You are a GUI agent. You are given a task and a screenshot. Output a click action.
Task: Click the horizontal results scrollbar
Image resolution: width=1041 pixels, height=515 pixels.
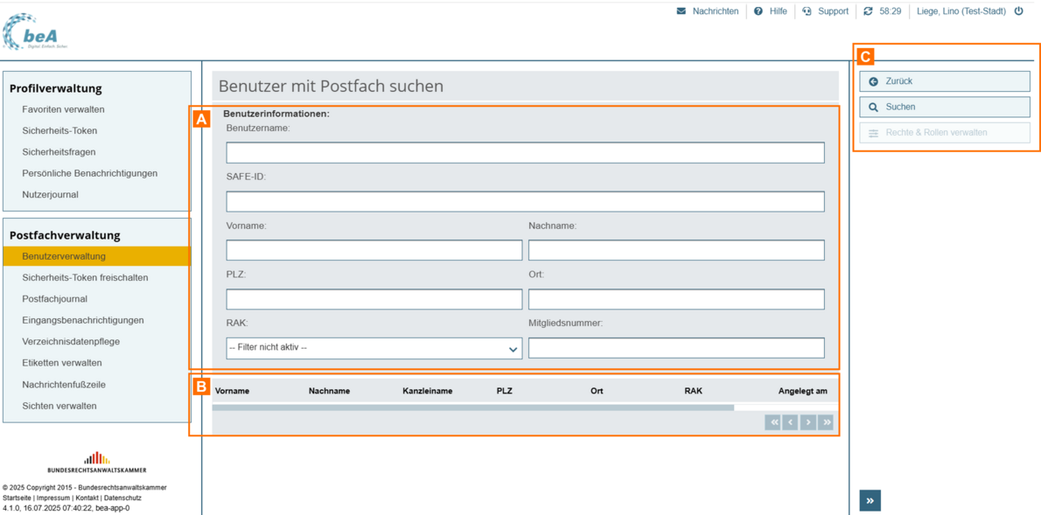tap(472, 407)
